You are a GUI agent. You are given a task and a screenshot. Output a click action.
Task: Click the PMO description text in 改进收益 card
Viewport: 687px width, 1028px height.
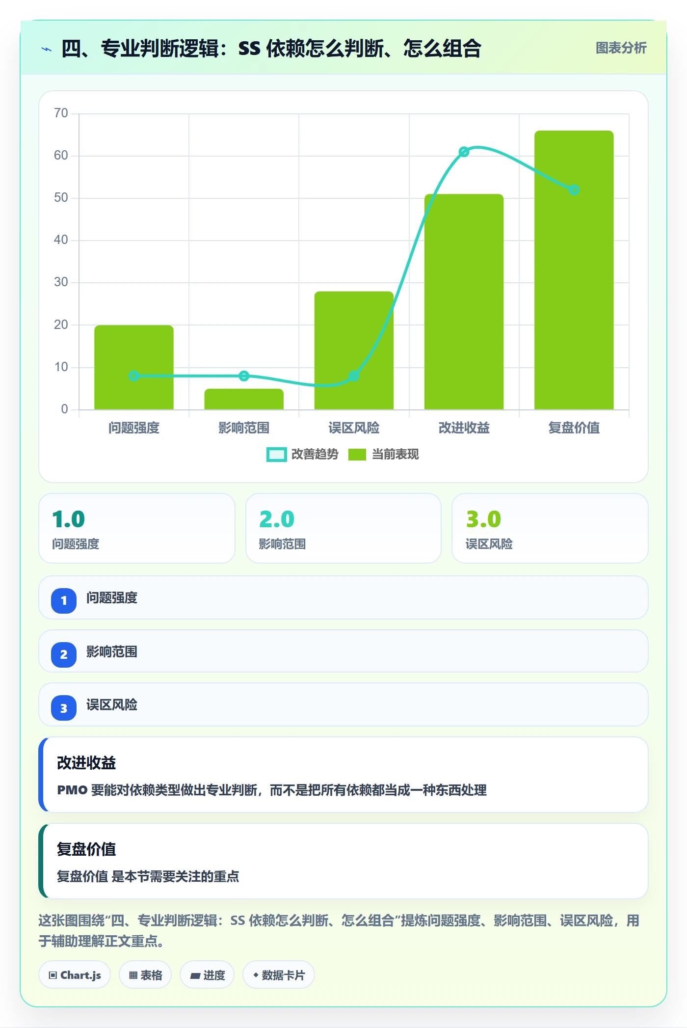point(272,790)
